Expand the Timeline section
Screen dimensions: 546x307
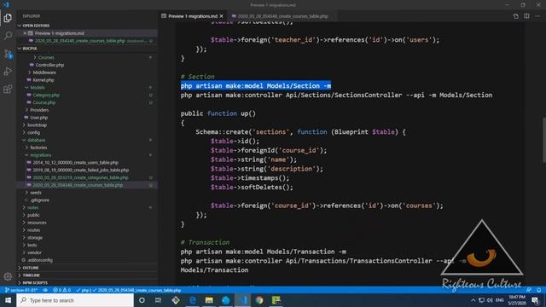point(31,275)
